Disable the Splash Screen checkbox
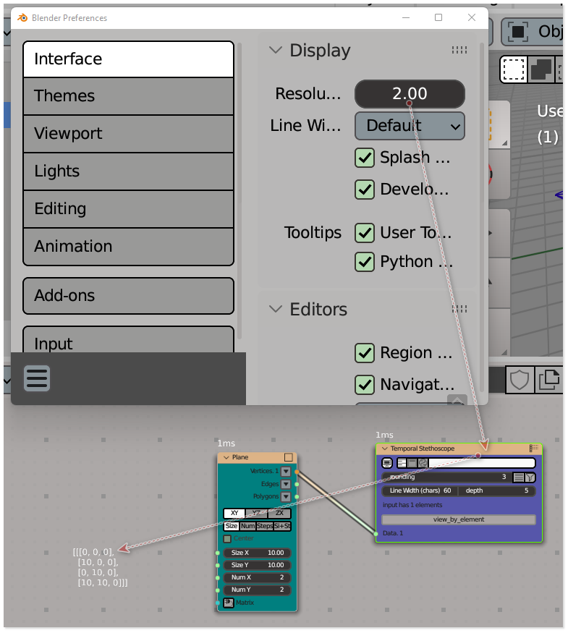Screen dimensions: 568x633 [x=364, y=157]
